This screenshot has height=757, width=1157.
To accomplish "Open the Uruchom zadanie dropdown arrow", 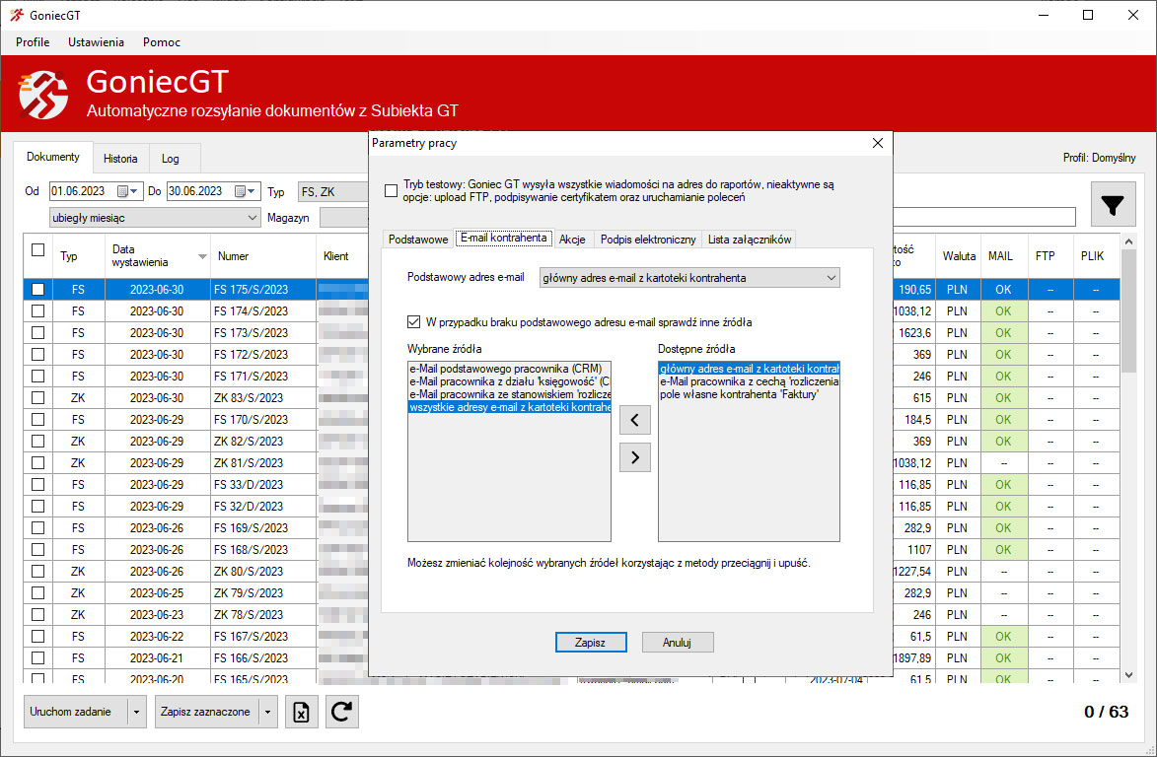I will click(136, 712).
